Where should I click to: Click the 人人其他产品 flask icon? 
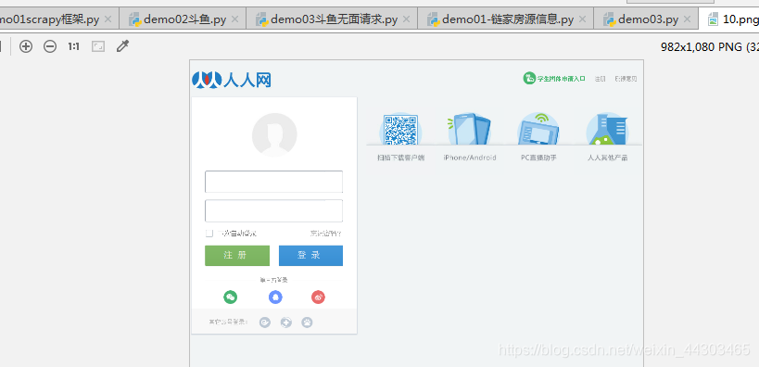click(x=608, y=129)
